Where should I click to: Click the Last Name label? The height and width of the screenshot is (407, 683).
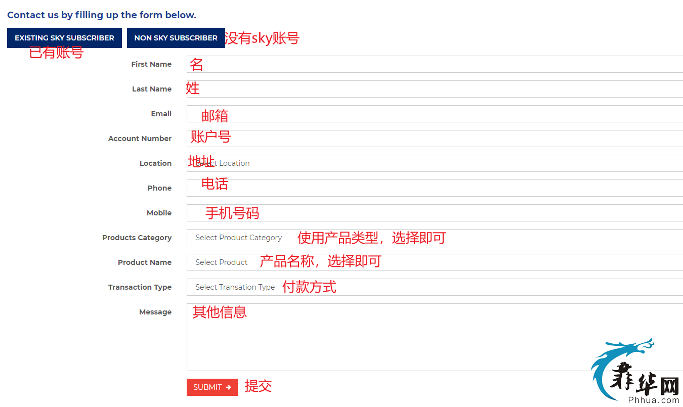tap(152, 89)
